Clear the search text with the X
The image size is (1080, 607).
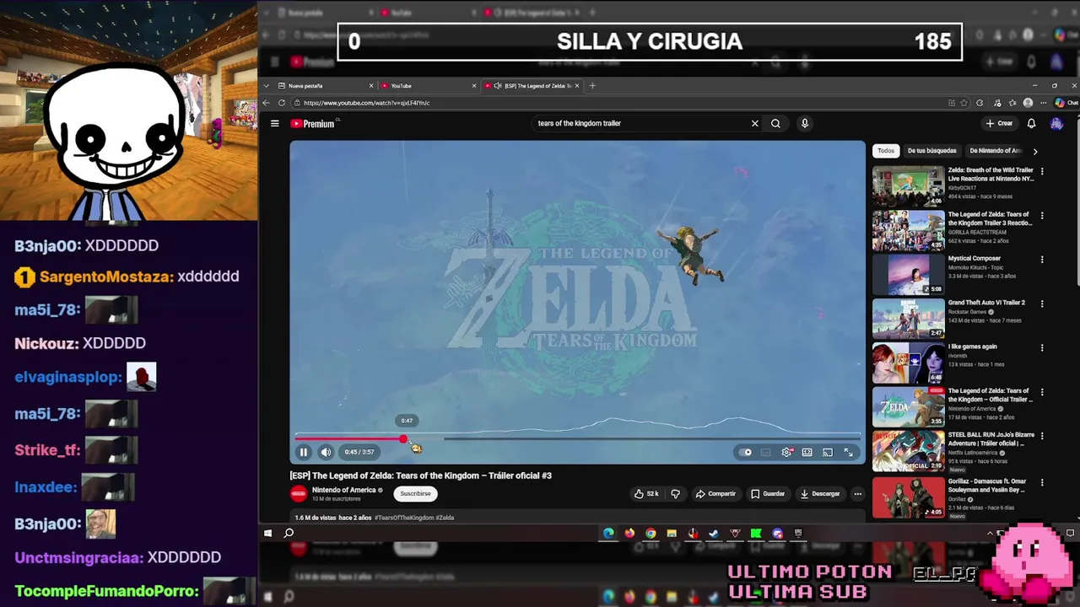pyautogui.click(x=755, y=123)
